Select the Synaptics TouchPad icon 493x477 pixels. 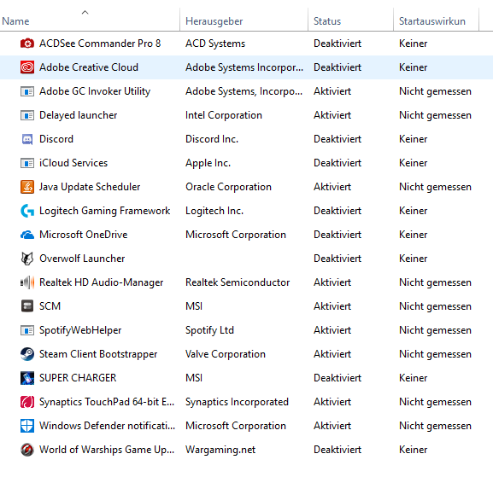tap(27, 402)
